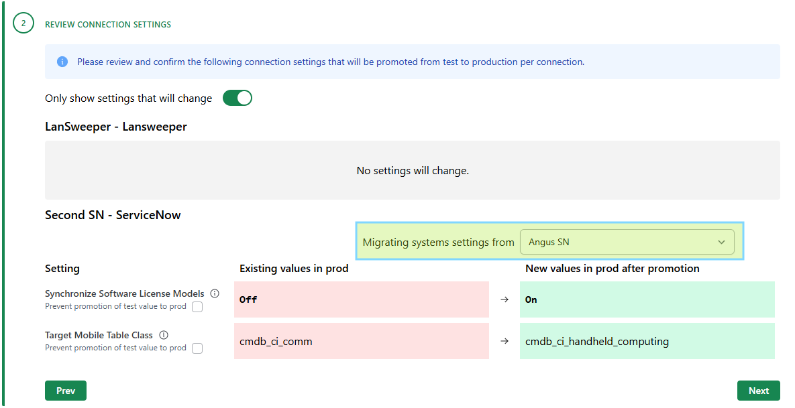
Task: Toggle Only show settings that will change
Action: [x=237, y=98]
